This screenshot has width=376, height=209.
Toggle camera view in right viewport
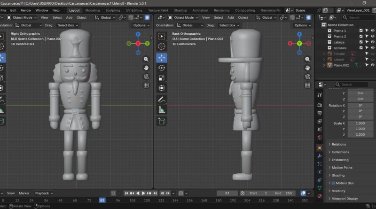click(x=307, y=76)
